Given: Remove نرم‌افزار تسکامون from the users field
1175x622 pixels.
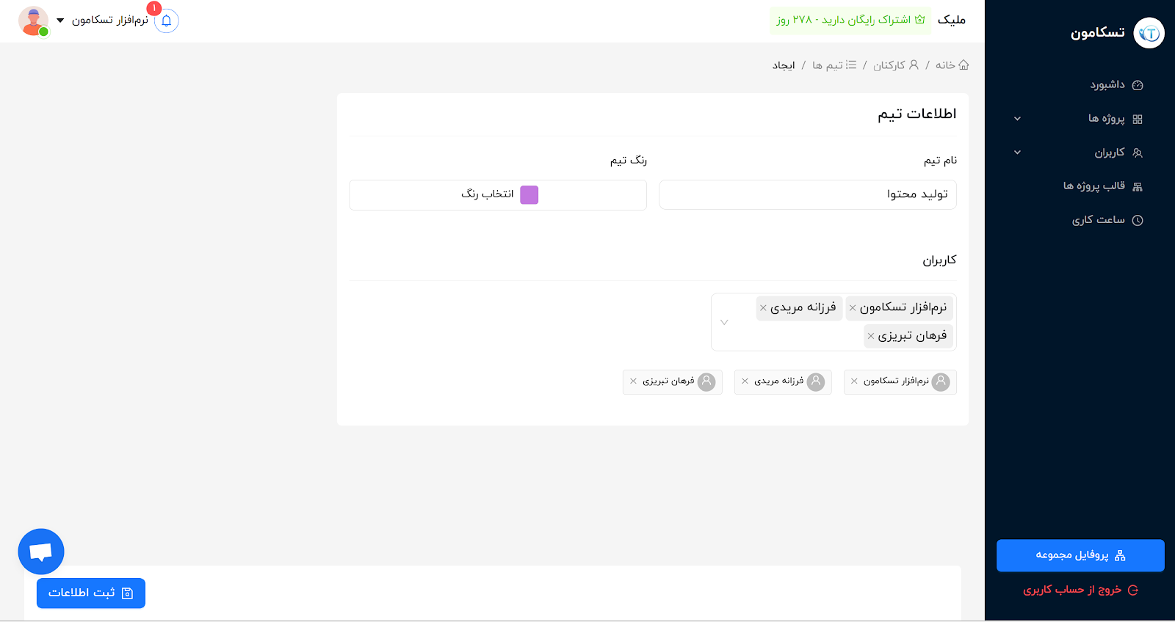Looking at the screenshot, I should pos(853,308).
